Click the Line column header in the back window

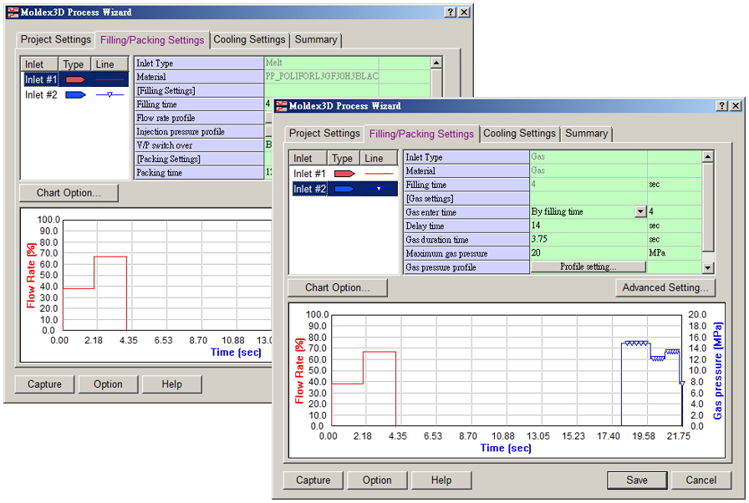(x=110, y=64)
